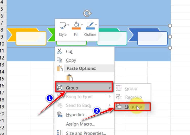Select row header 9
The width and height of the screenshot is (190, 135).
3,37
